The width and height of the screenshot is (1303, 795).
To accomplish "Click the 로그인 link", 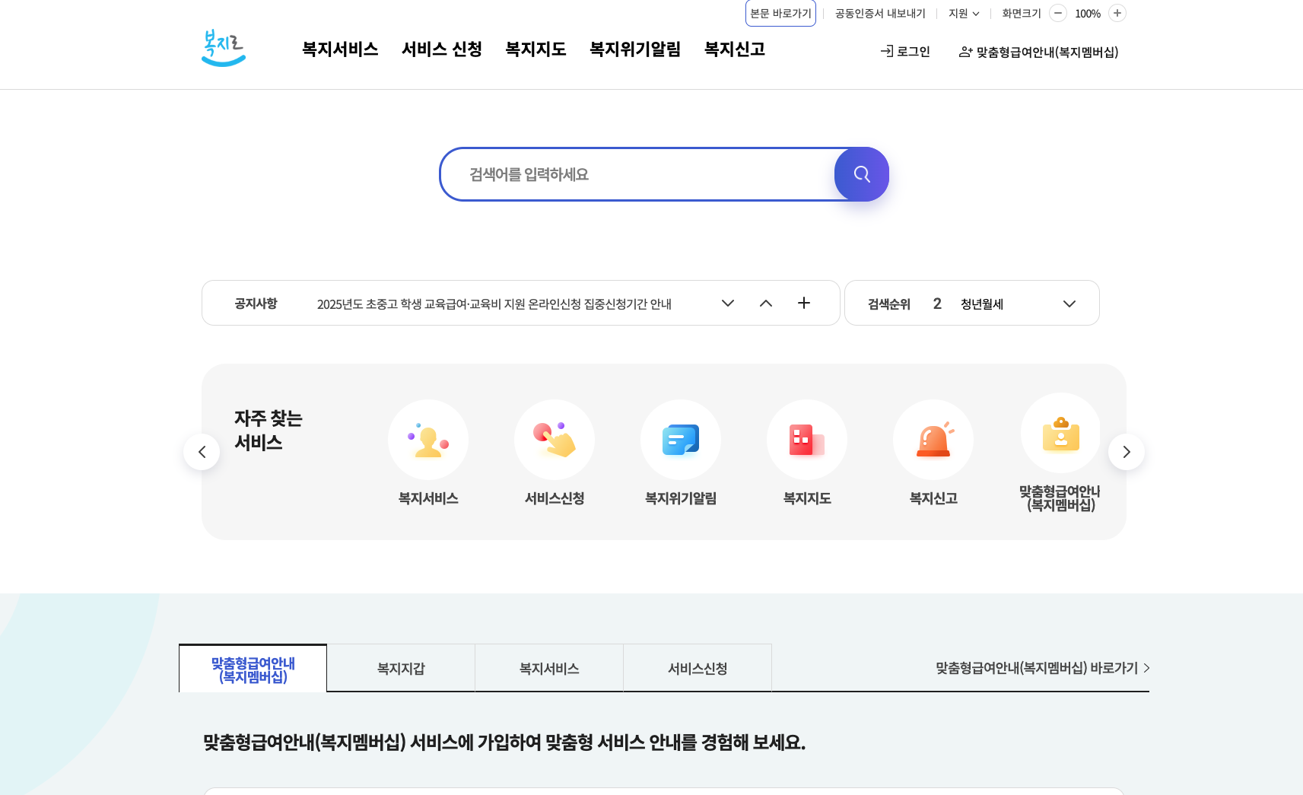I will [x=905, y=52].
